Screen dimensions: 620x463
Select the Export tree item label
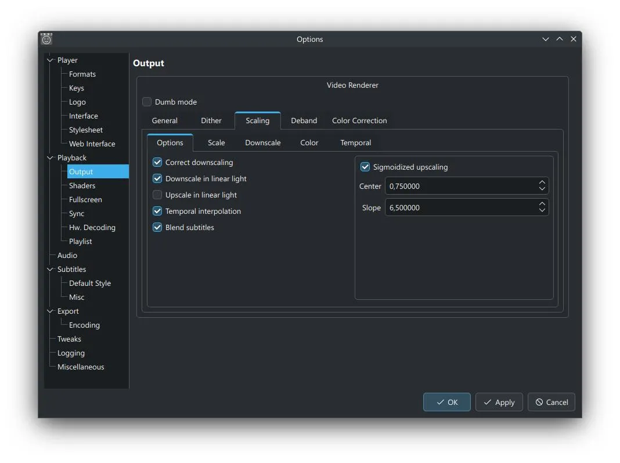68,311
